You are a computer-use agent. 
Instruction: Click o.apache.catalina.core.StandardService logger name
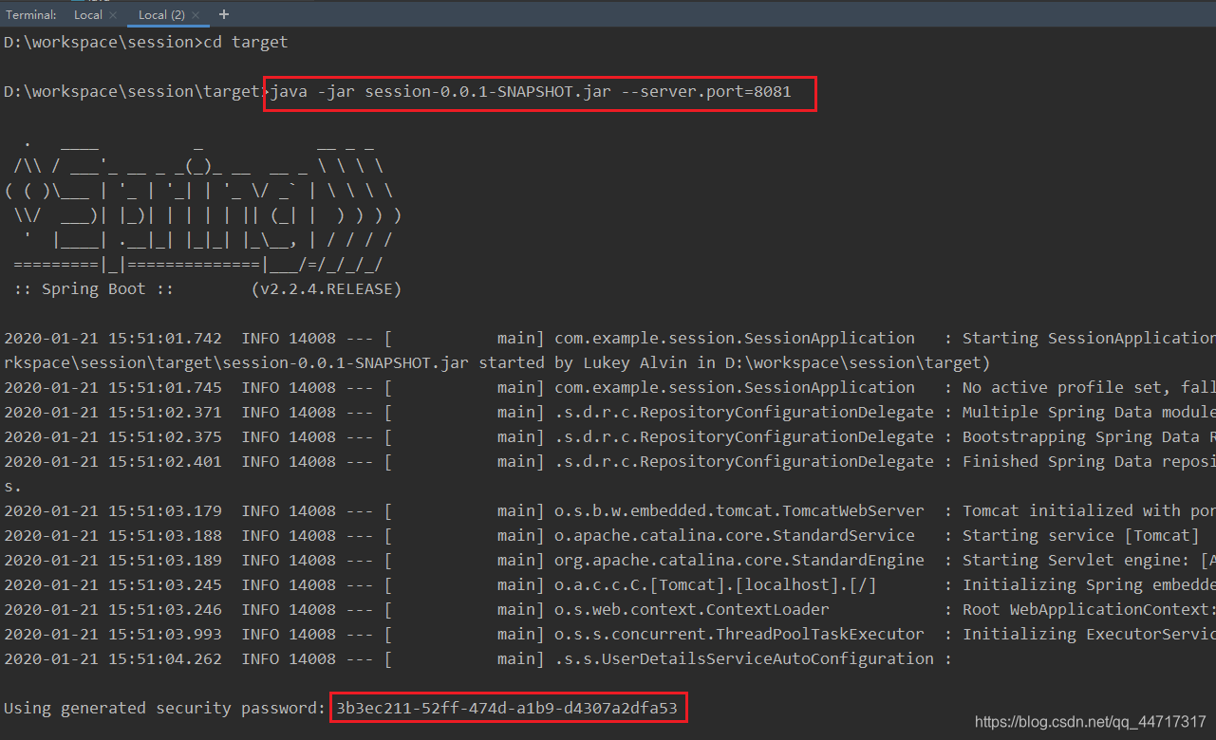point(735,535)
